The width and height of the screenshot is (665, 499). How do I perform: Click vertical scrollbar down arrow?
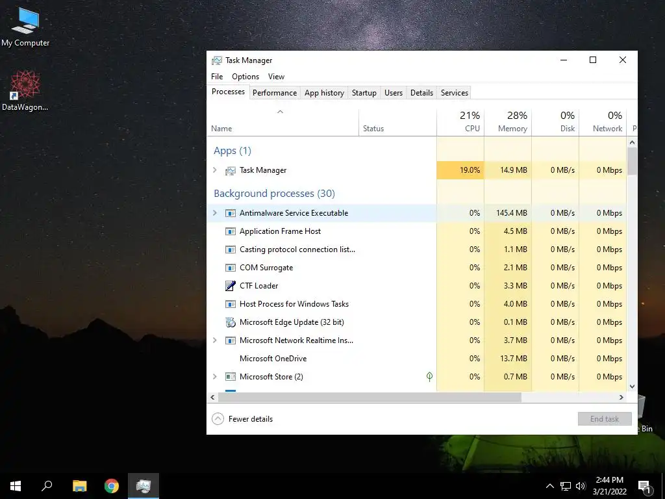(632, 387)
